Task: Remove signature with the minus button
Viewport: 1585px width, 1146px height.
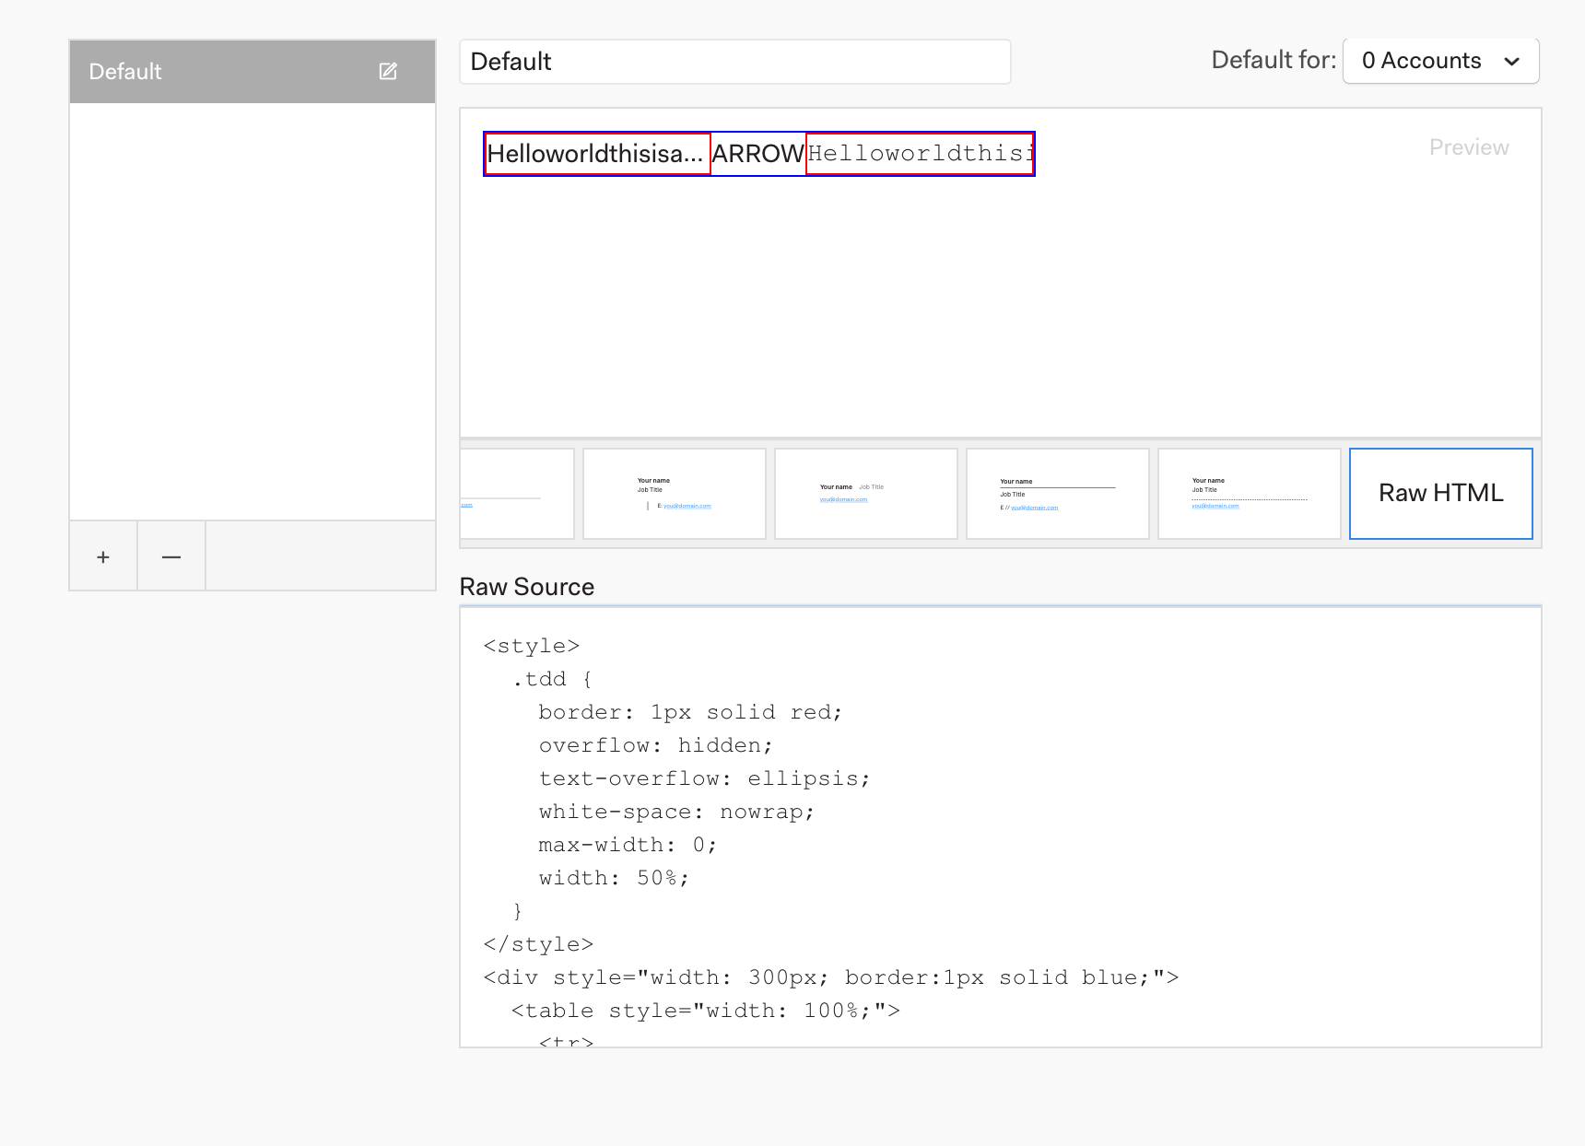Action: click(171, 556)
